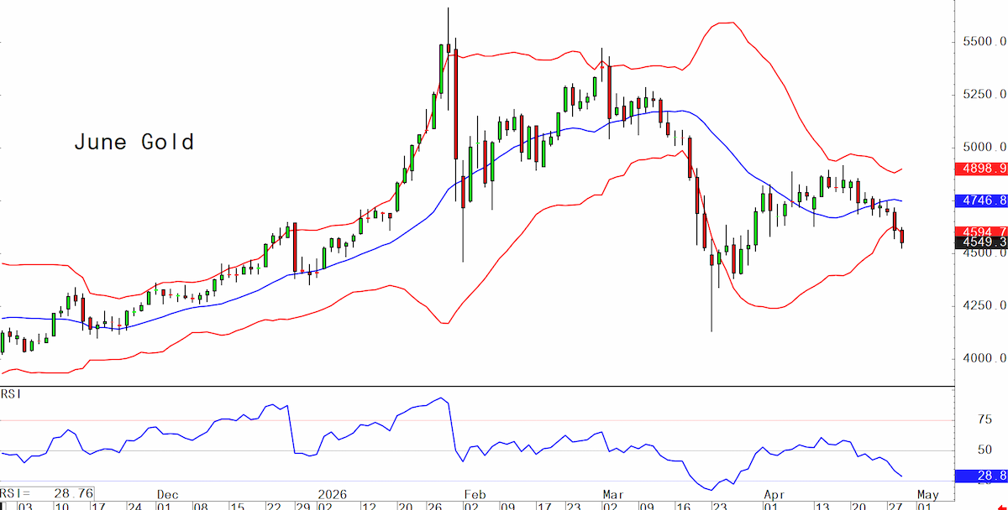Viewport: 1008px width, 510px height.
Task: Select the 5500.0 price axis label
Action: pyautogui.click(x=984, y=42)
